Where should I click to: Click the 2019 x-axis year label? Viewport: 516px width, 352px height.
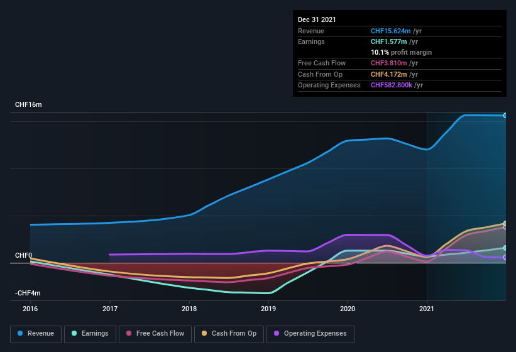(x=268, y=309)
